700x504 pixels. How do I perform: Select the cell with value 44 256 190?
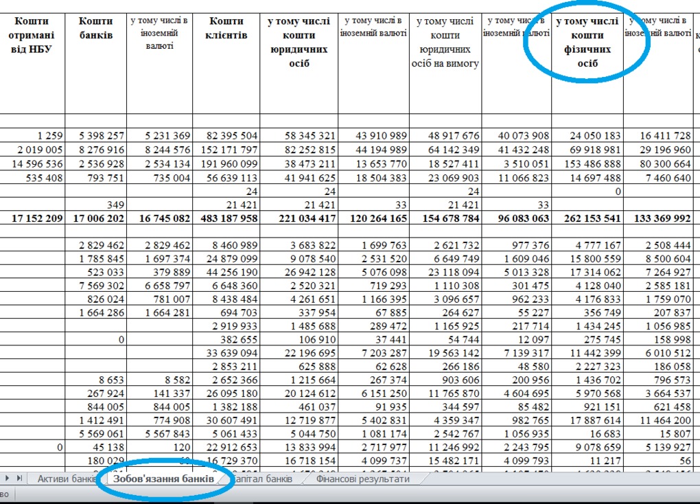[226, 272]
